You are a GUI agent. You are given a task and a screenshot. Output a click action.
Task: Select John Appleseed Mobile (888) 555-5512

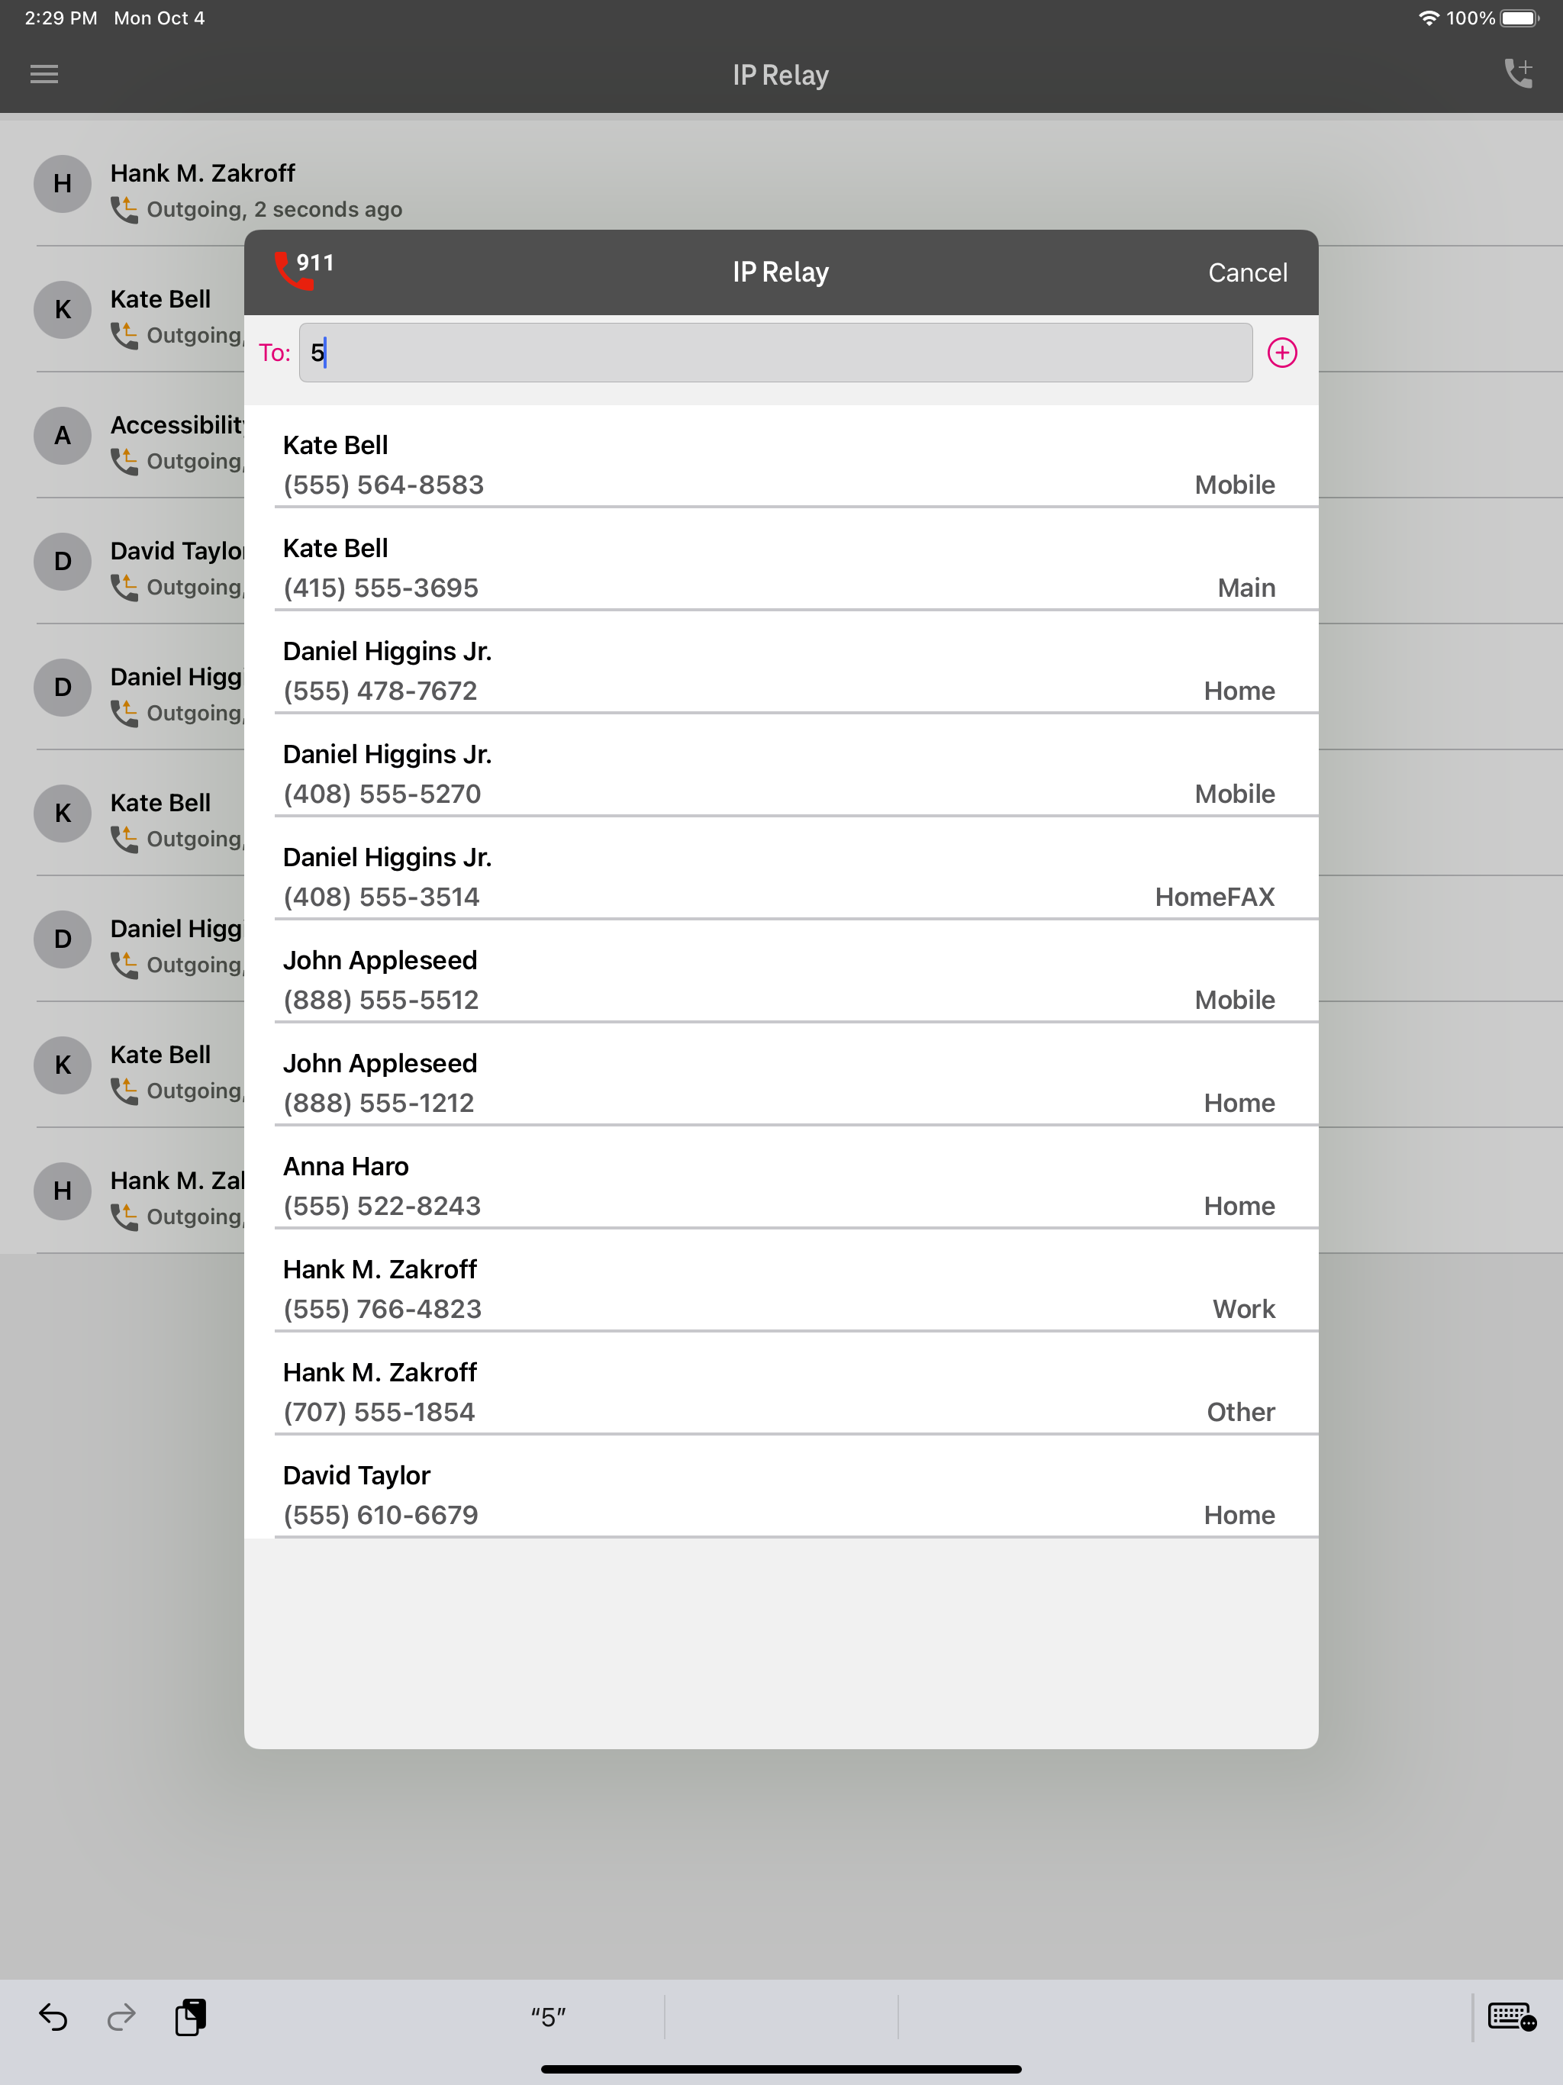778,979
